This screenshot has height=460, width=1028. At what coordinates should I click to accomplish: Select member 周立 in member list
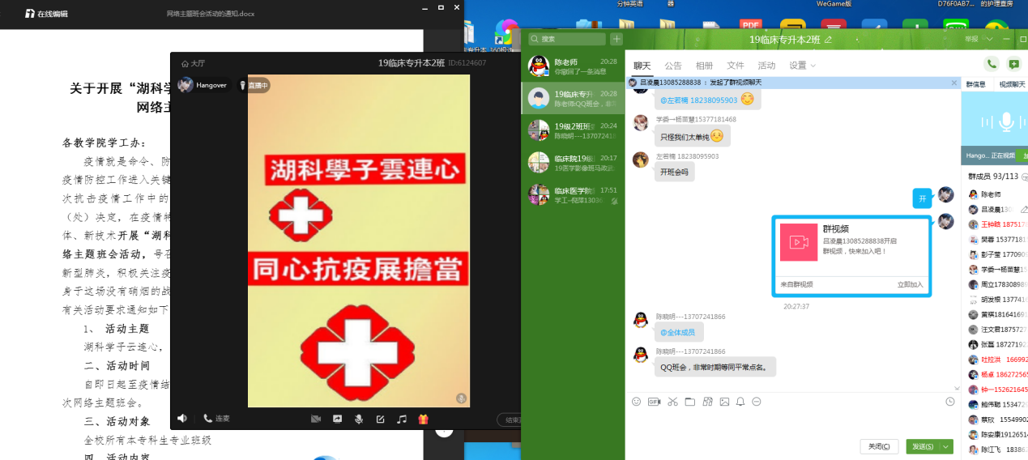click(x=999, y=284)
